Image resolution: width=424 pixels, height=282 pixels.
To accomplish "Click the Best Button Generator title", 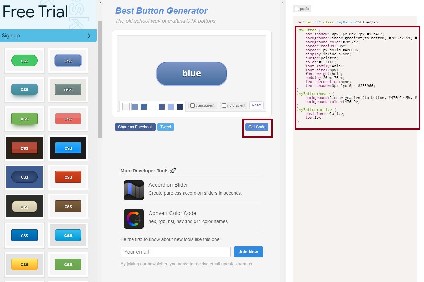I will point(161,11).
